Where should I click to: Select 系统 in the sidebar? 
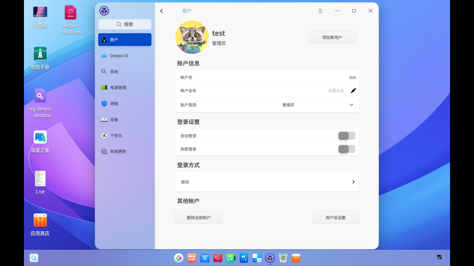125,71
